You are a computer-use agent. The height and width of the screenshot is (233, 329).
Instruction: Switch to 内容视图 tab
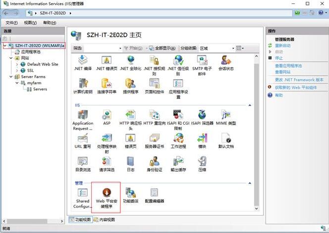pos(105,220)
